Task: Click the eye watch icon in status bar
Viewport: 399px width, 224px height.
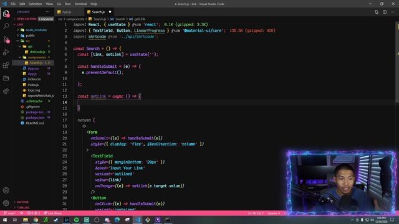Action: click(x=22, y=213)
